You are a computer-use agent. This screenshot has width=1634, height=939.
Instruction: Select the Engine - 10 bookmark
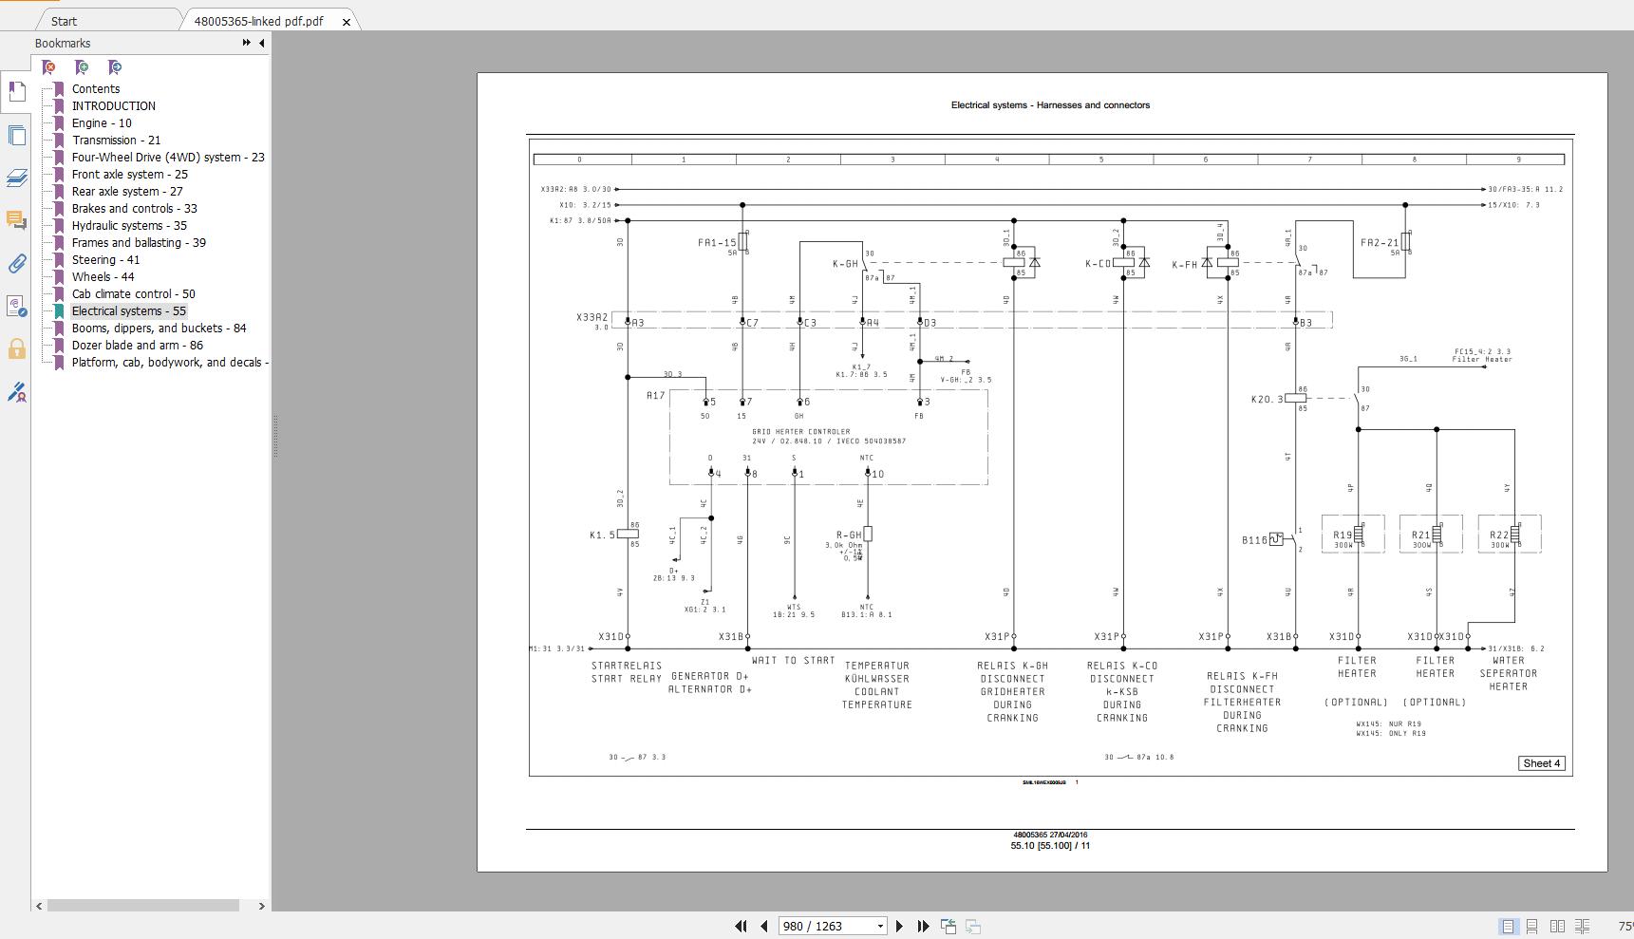coord(101,122)
